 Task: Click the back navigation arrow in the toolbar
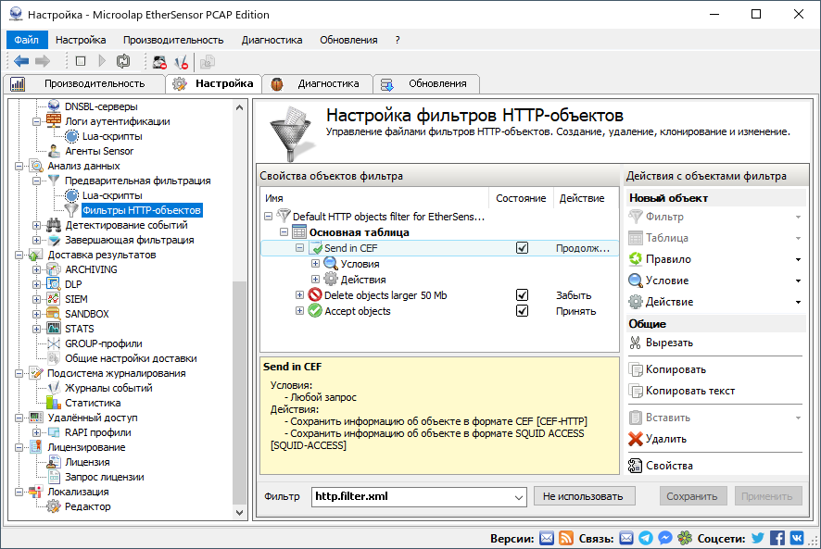click(21, 59)
